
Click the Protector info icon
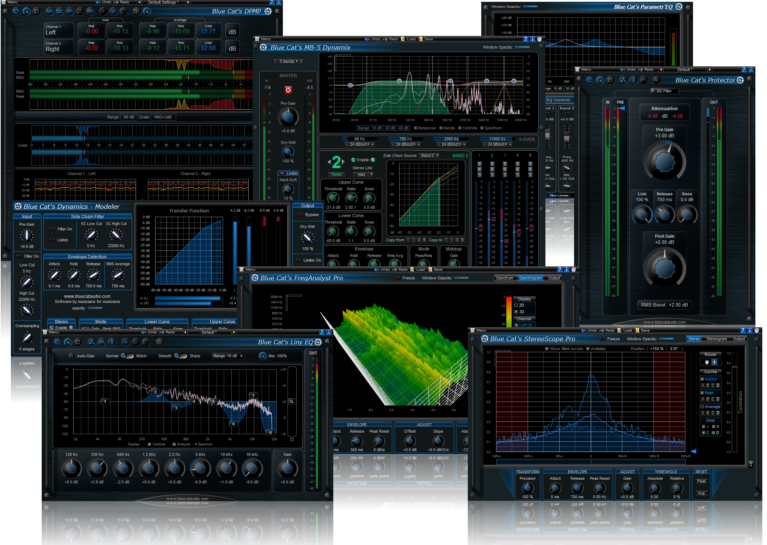point(751,69)
